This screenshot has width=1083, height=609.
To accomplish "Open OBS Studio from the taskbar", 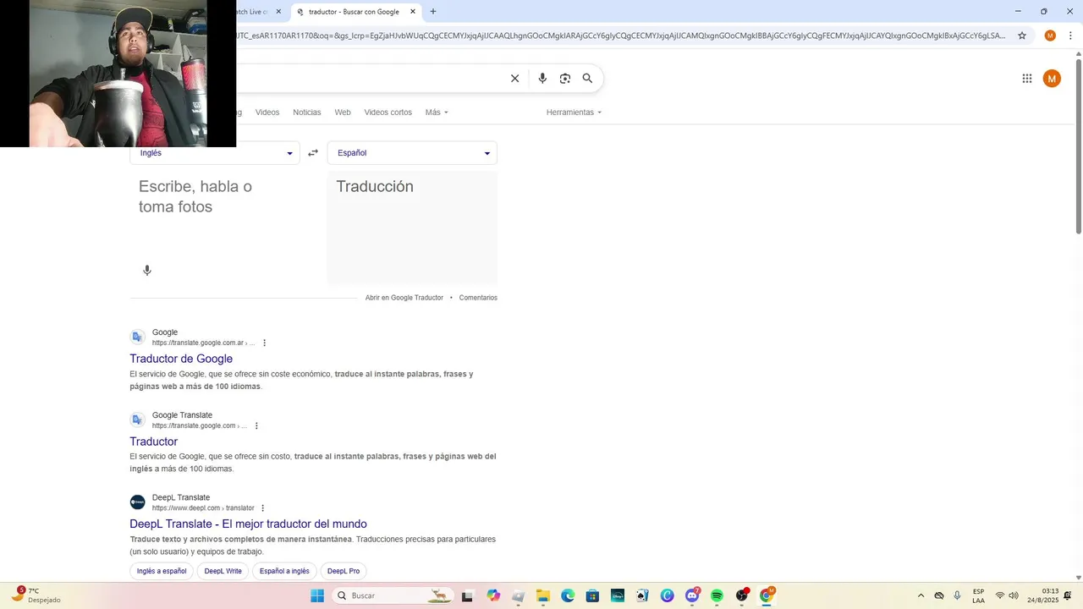I will point(742,595).
